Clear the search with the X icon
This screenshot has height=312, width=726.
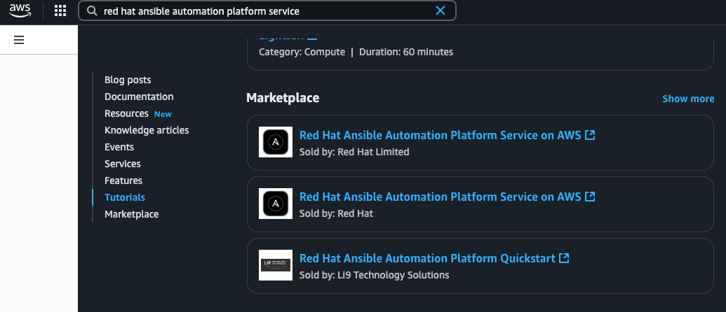click(x=441, y=10)
